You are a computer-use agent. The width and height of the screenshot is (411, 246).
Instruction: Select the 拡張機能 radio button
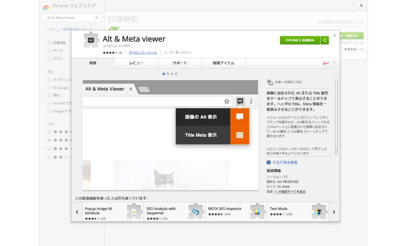pyautogui.click(x=49, y=42)
